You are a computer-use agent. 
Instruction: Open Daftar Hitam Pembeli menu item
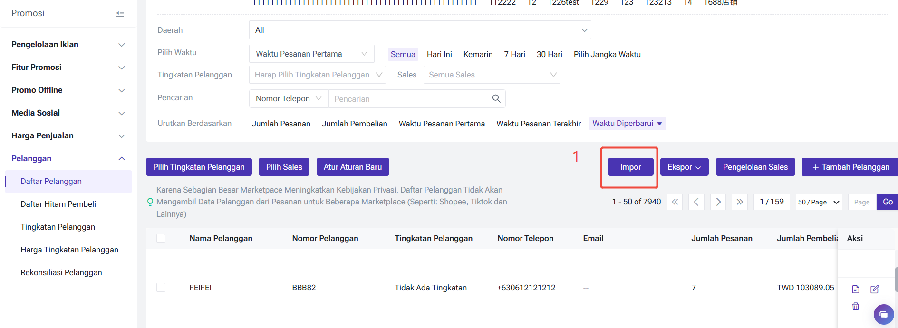pyautogui.click(x=58, y=204)
